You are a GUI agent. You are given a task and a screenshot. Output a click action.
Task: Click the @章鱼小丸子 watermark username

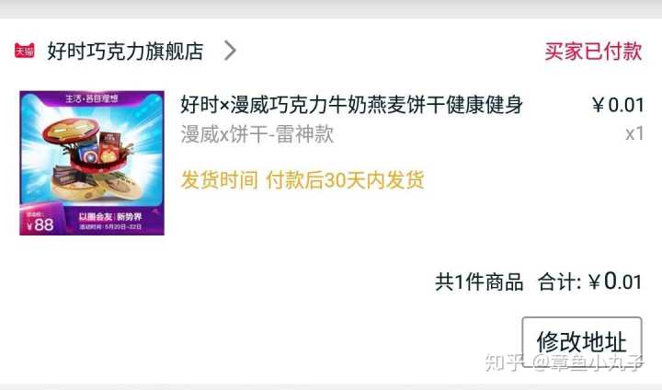[588, 362]
